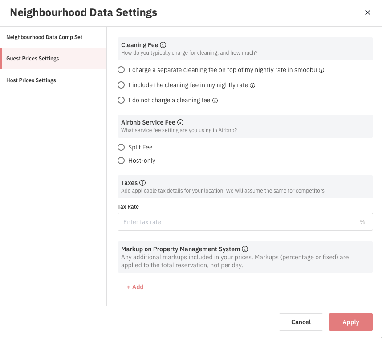This screenshot has height=338, width=382.
Task: Close the Neighbourhood Data Settings dialog
Action: coord(368,12)
